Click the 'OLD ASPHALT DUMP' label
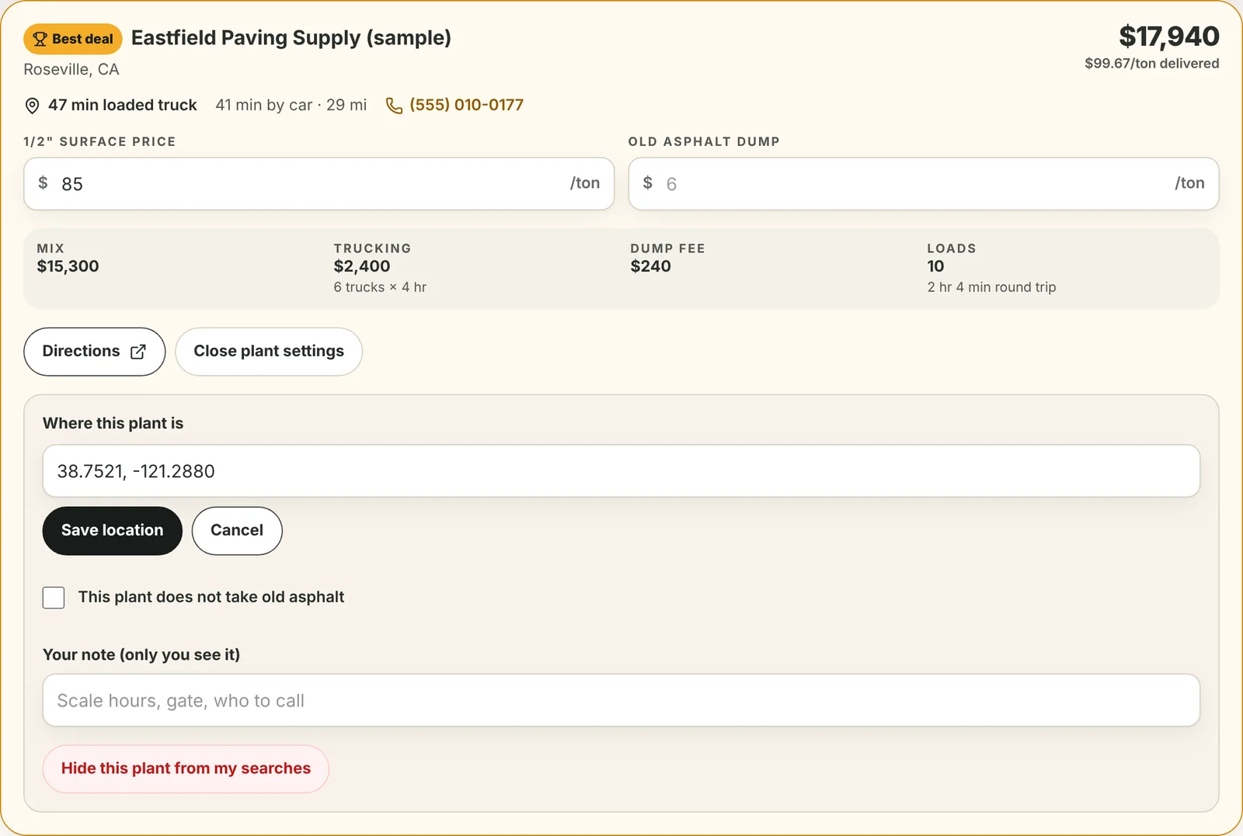This screenshot has width=1243, height=836. click(704, 141)
